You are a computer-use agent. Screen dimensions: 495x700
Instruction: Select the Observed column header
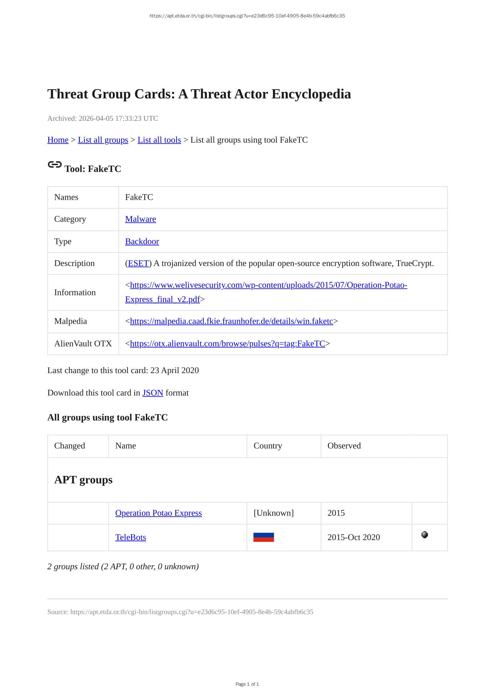coord(344,446)
